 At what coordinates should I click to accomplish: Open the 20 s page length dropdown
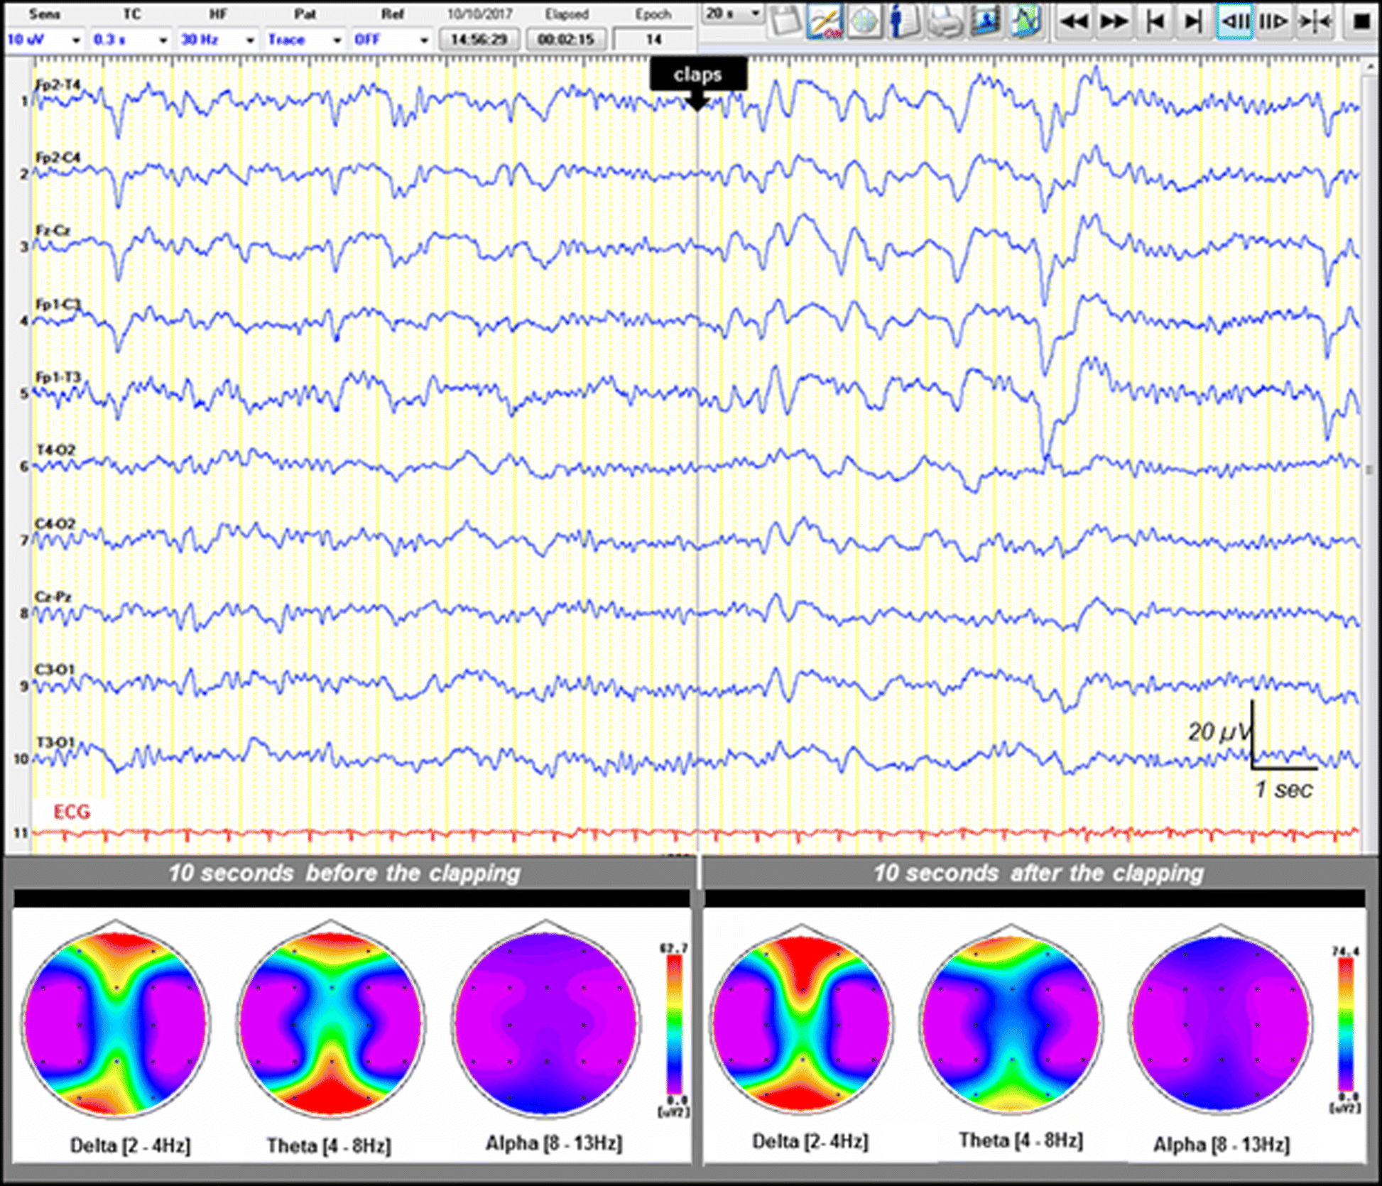click(731, 13)
